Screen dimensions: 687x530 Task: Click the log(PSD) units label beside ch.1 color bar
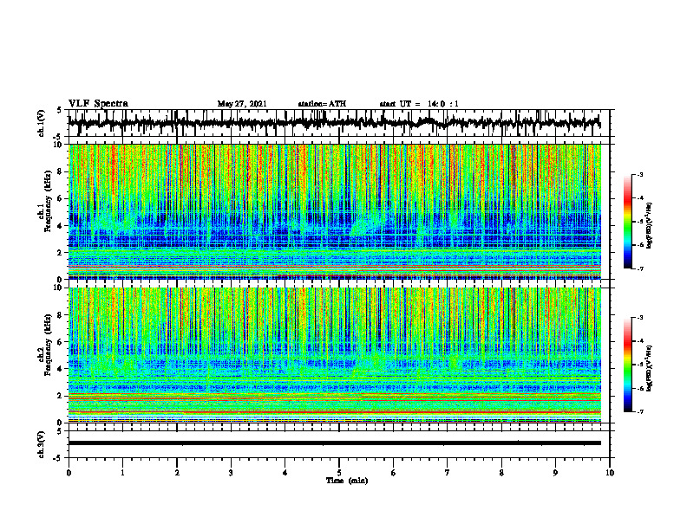coord(651,225)
